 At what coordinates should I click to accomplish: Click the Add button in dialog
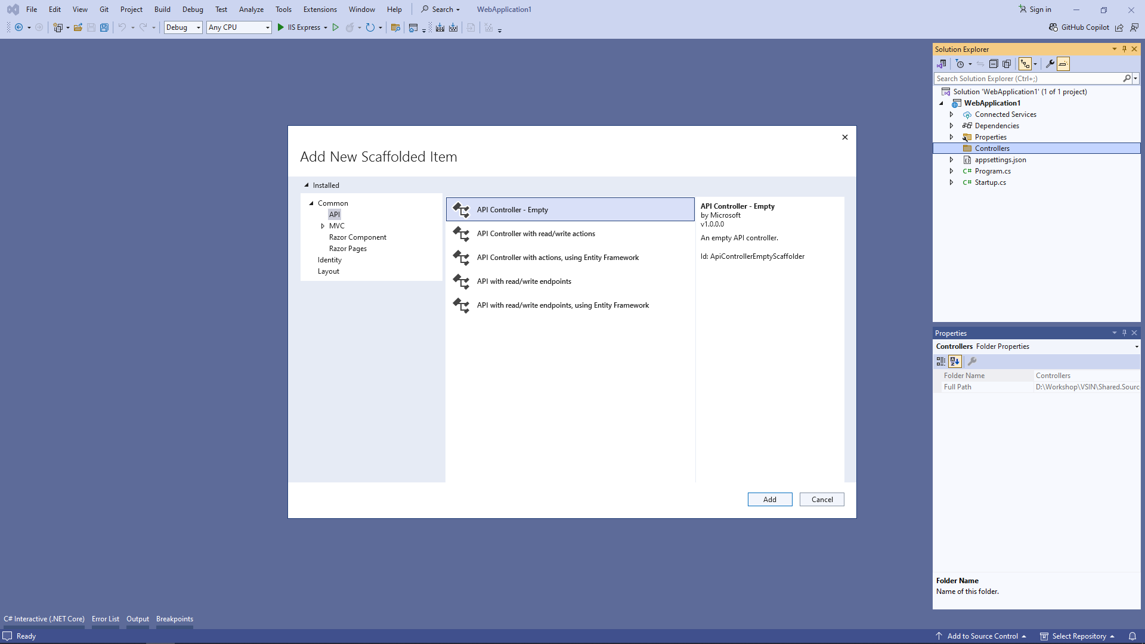769,500
